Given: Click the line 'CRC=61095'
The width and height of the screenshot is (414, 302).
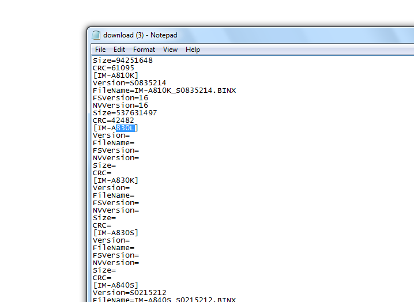Looking at the screenshot, I should [113, 68].
